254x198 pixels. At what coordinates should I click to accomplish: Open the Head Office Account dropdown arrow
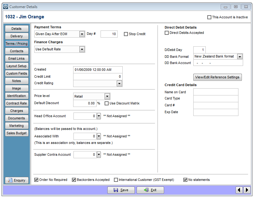click(x=99, y=116)
